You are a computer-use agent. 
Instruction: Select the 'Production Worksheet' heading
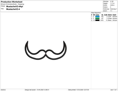(12, 2)
